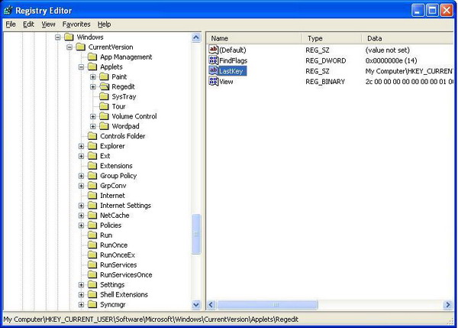The width and height of the screenshot is (458, 328).
Task: Click the CurrentVersion folder icon
Action: pyautogui.click(x=81, y=47)
